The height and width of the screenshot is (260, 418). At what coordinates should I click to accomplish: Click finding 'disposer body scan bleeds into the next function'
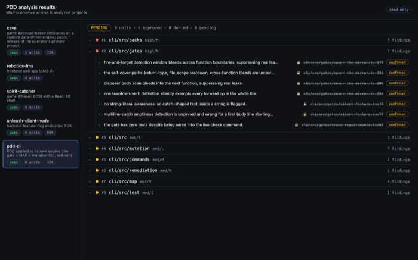[x=173, y=83]
